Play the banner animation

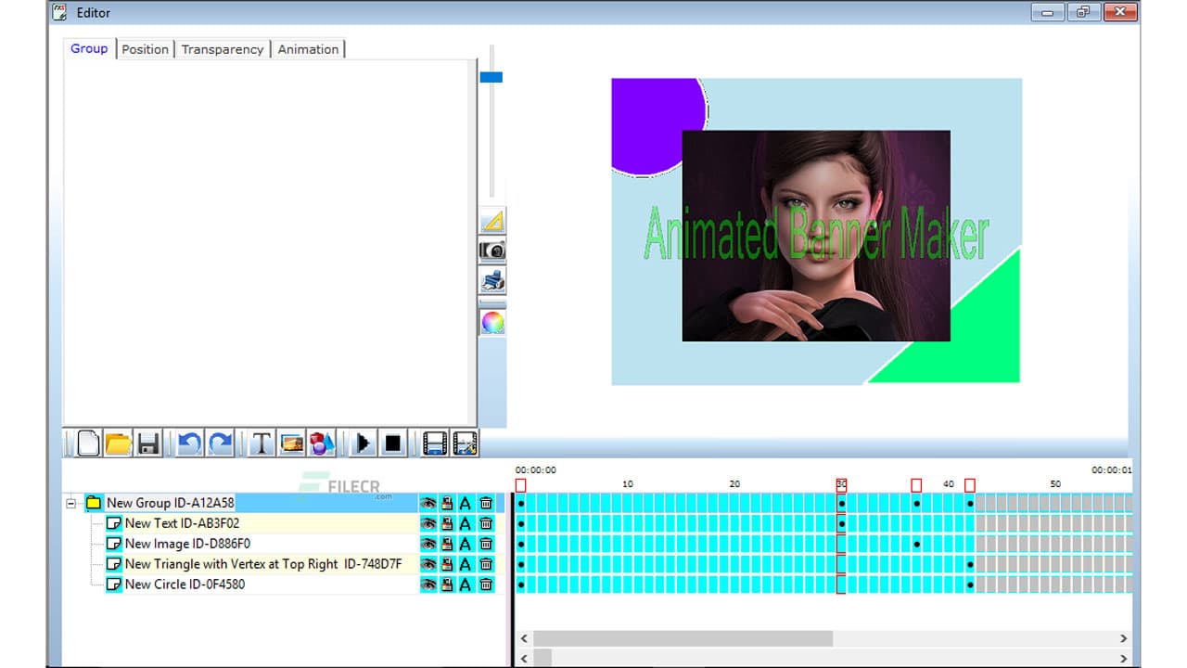click(x=362, y=443)
